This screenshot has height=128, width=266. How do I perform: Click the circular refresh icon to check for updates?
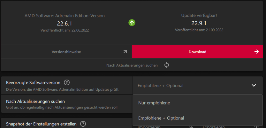(x=167, y=65)
